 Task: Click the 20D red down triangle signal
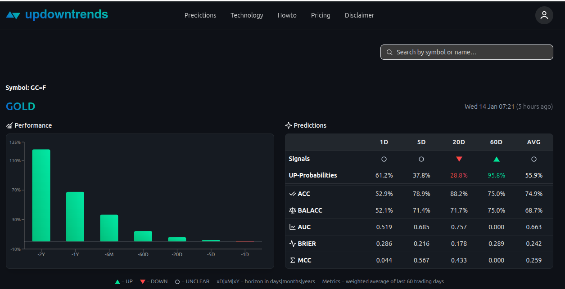click(459, 159)
